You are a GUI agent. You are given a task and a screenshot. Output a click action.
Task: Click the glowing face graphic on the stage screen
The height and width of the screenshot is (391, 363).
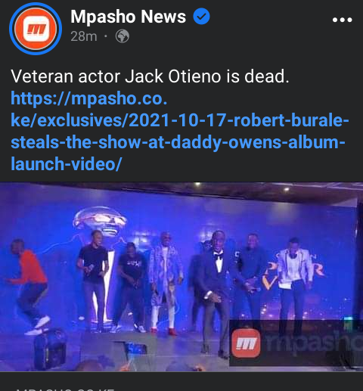(x=101, y=222)
